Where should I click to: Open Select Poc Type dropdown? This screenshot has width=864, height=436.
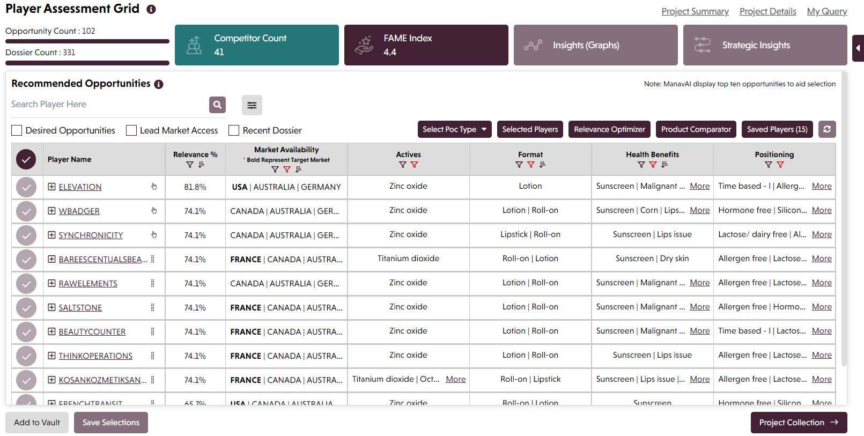point(455,129)
